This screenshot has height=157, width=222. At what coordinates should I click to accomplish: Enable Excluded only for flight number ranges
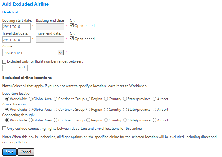pos(4,62)
